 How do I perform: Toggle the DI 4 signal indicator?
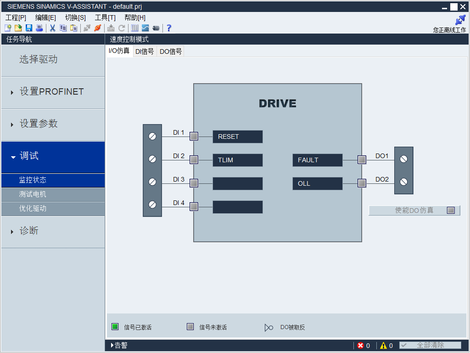(x=194, y=206)
